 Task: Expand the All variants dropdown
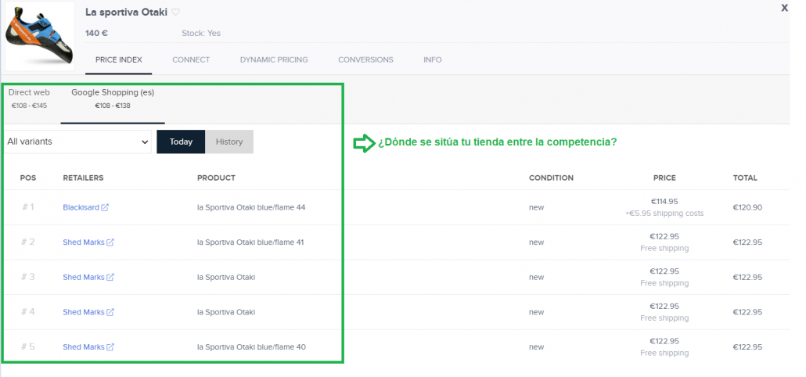click(77, 142)
